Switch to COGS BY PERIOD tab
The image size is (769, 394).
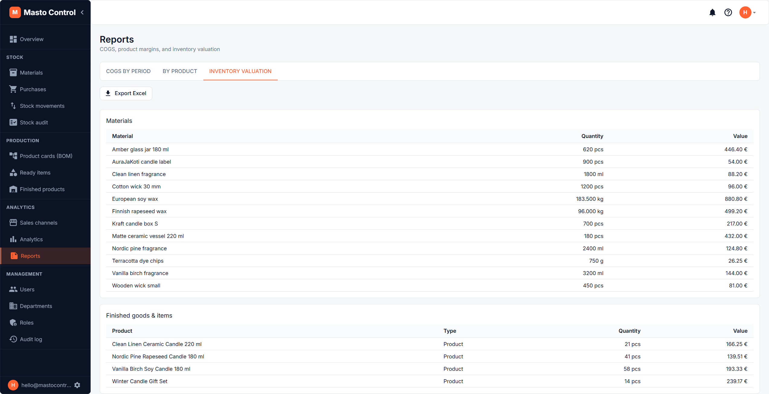coord(128,71)
